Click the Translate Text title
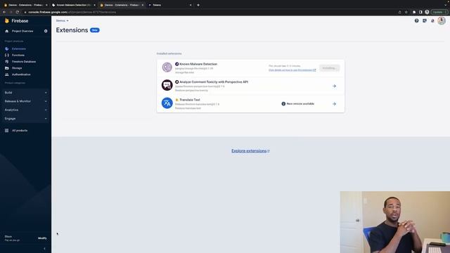 (x=190, y=100)
